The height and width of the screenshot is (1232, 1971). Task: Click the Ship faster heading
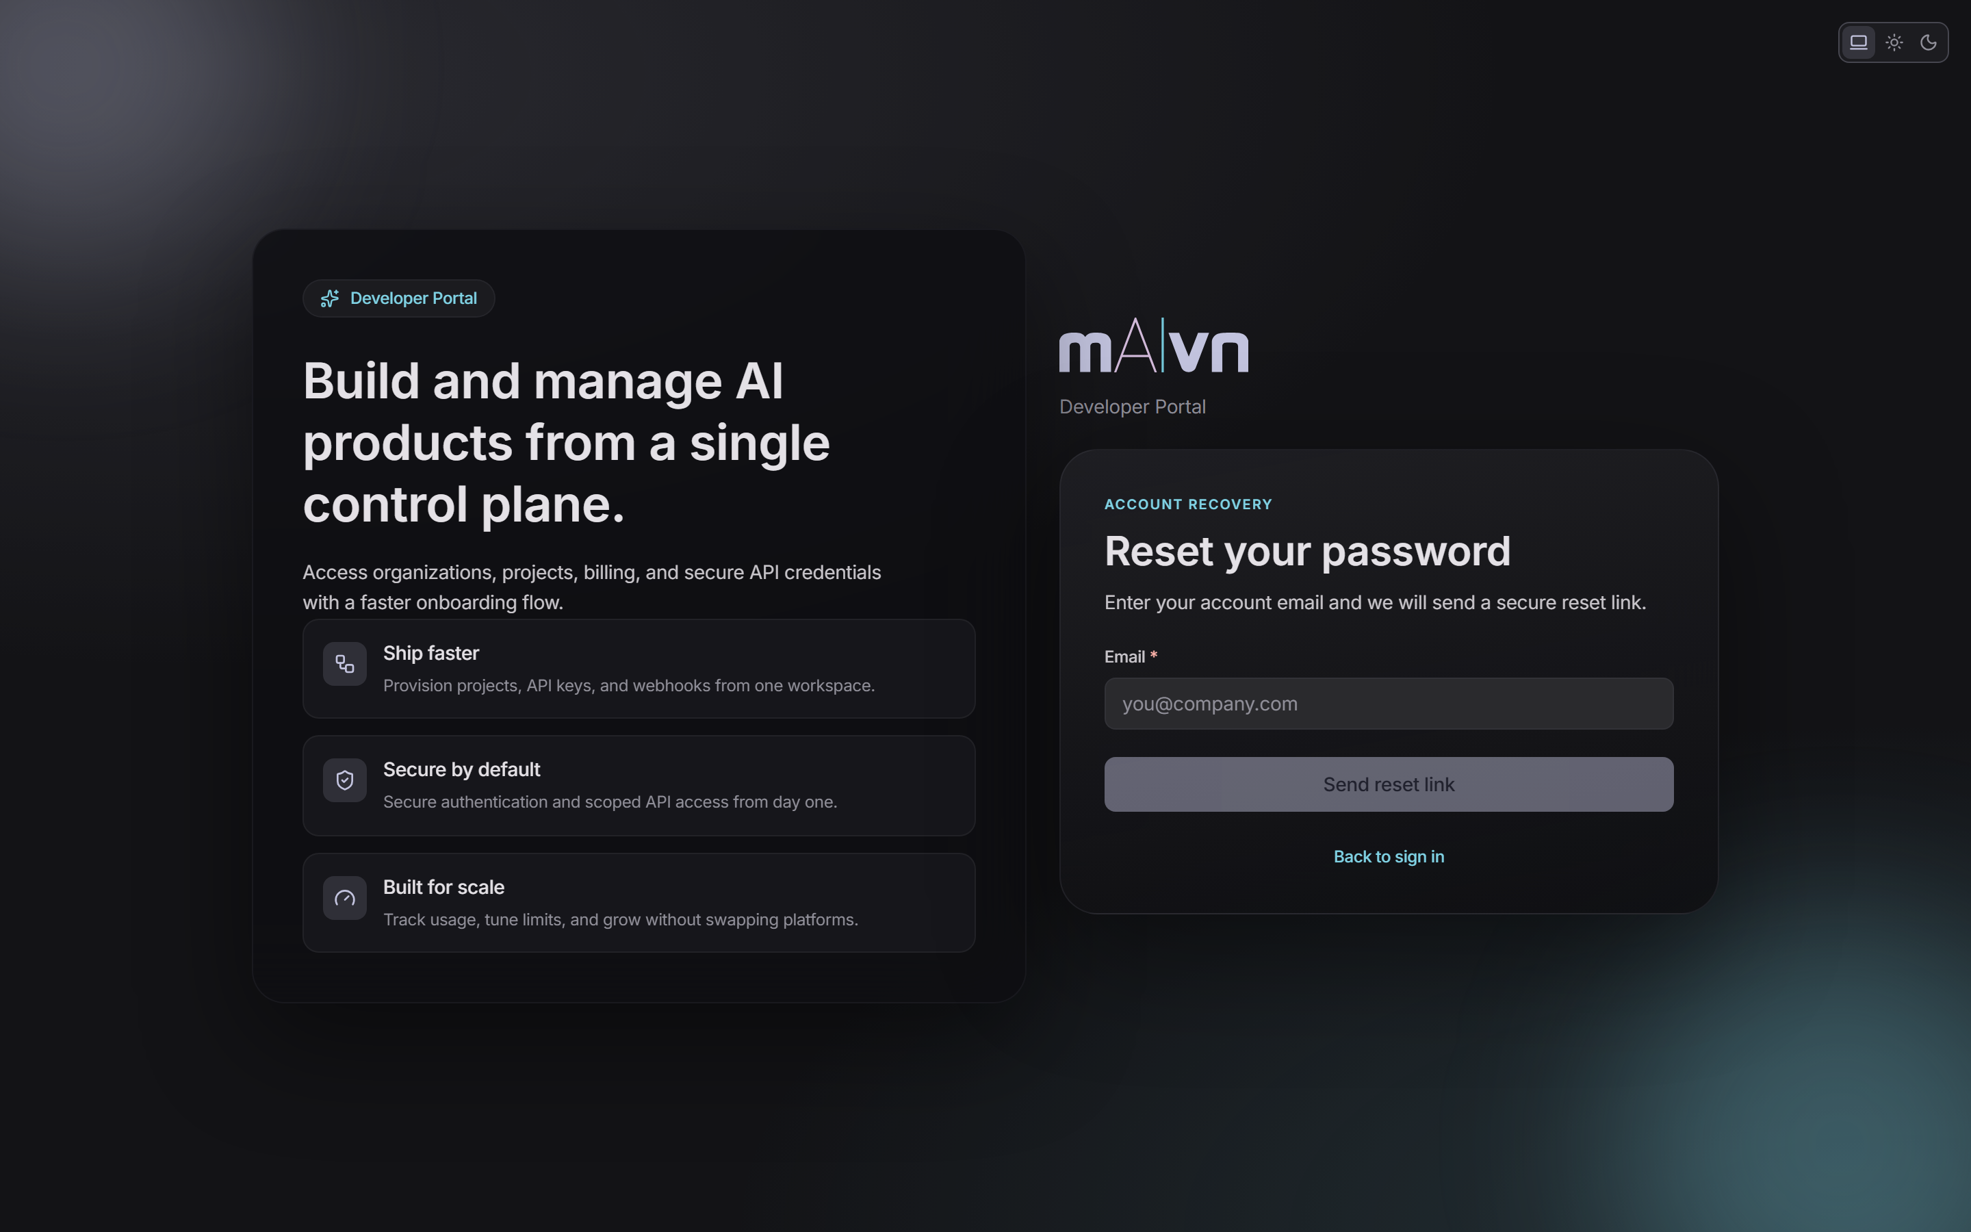click(431, 654)
